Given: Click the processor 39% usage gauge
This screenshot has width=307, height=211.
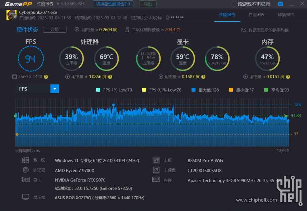Looking at the screenshot, I should [71, 59].
